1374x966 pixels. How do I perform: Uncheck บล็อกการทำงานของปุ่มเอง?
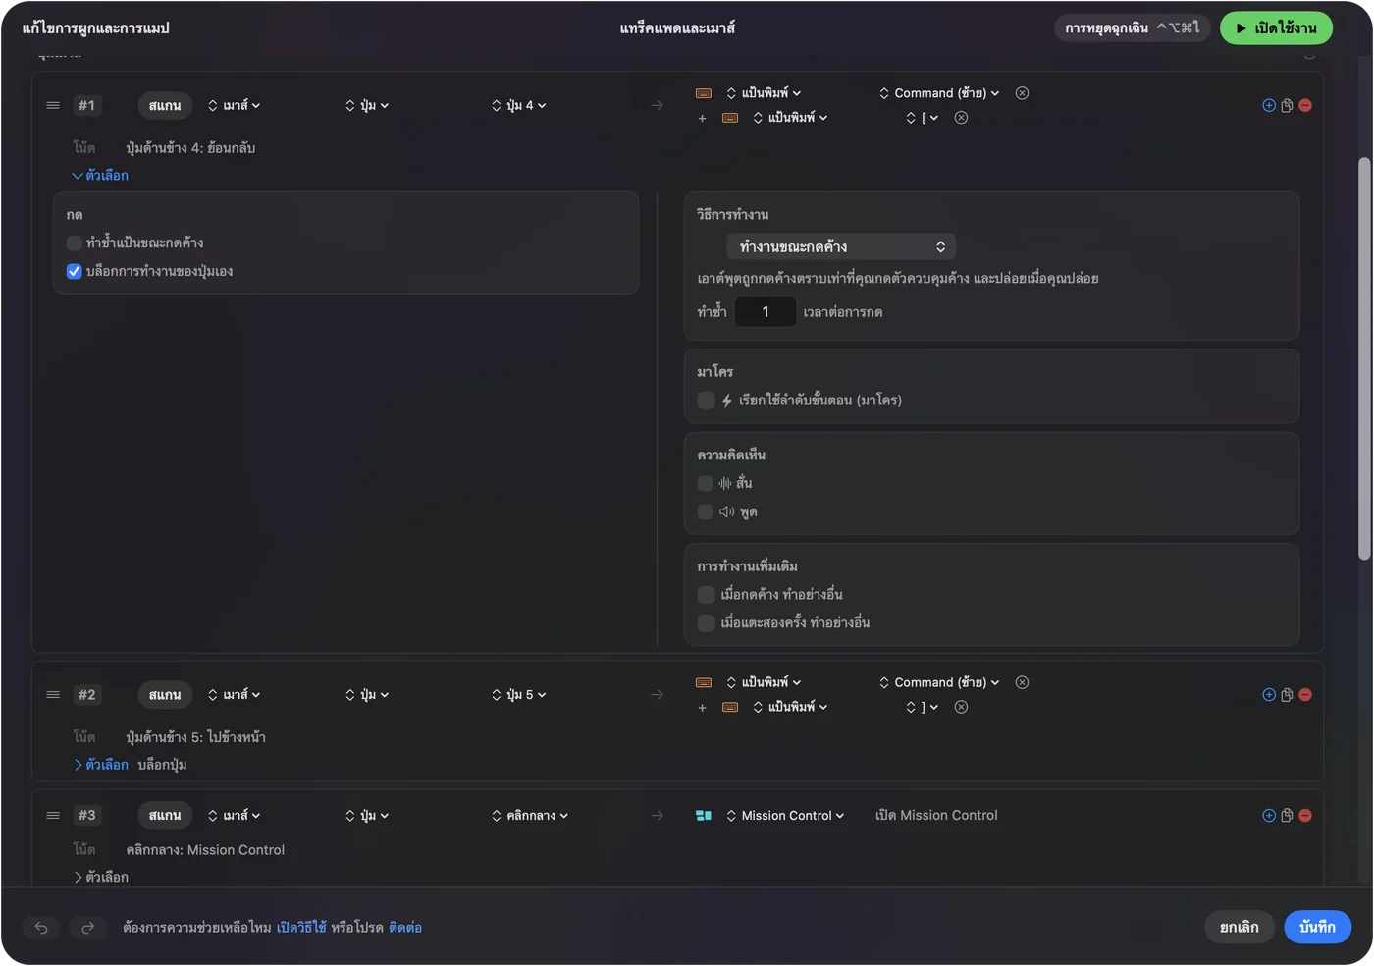coord(74,271)
